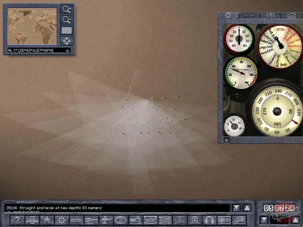Decrease time compression with down arrow
This screenshot has height=227, width=303.
(x=264, y=220)
